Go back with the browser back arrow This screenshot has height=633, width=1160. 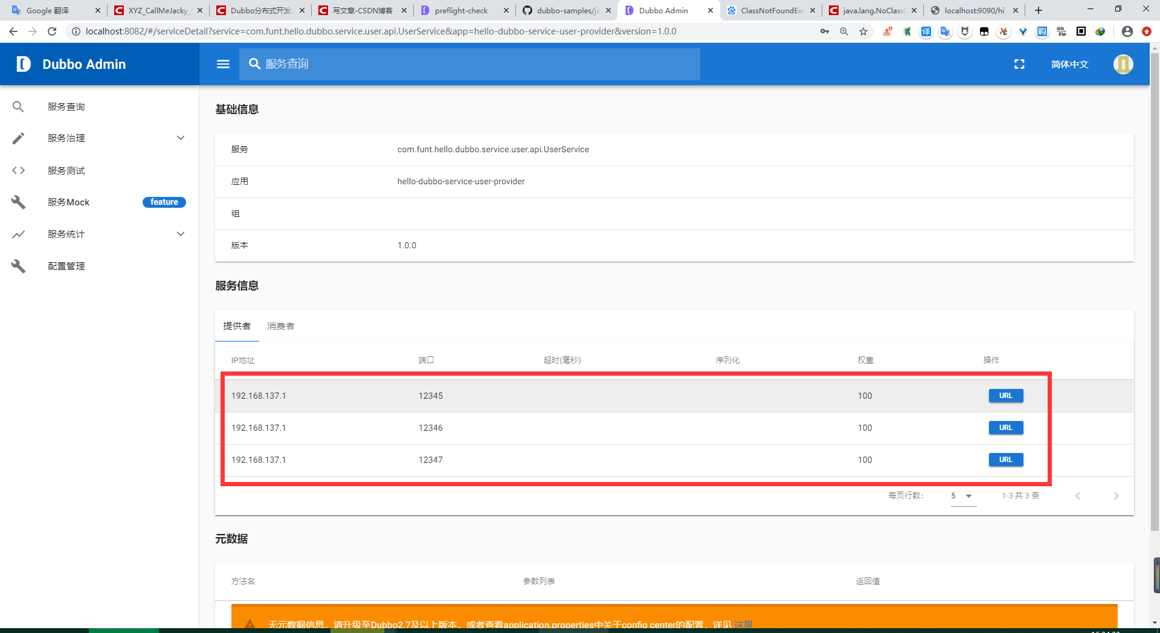click(x=13, y=31)
